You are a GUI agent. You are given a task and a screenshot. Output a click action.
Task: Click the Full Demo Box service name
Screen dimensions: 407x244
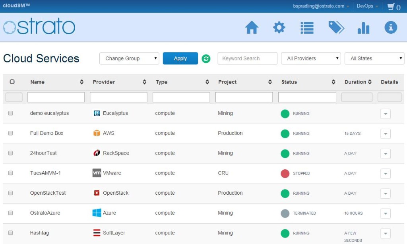(47, 133)
